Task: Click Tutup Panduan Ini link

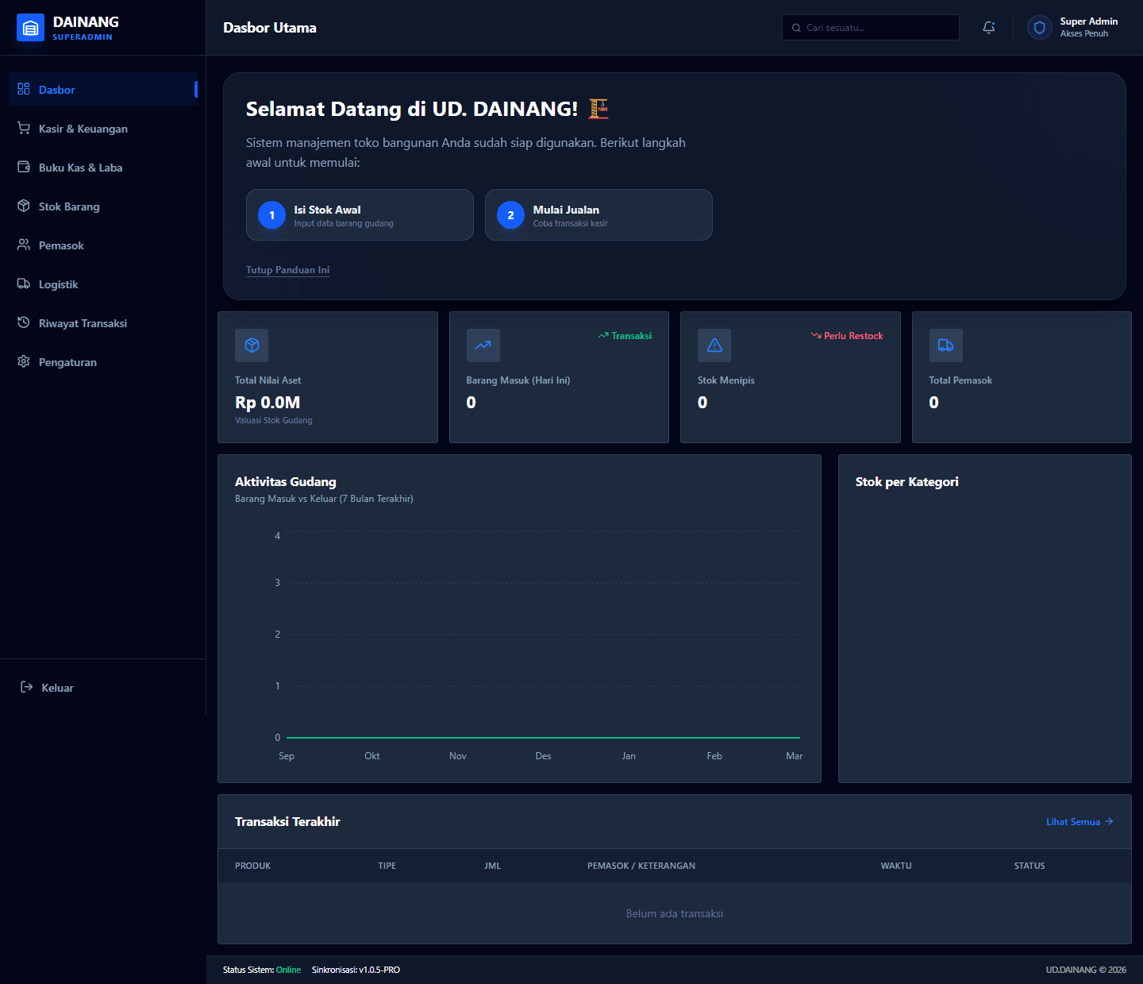Action: point(287,270)
